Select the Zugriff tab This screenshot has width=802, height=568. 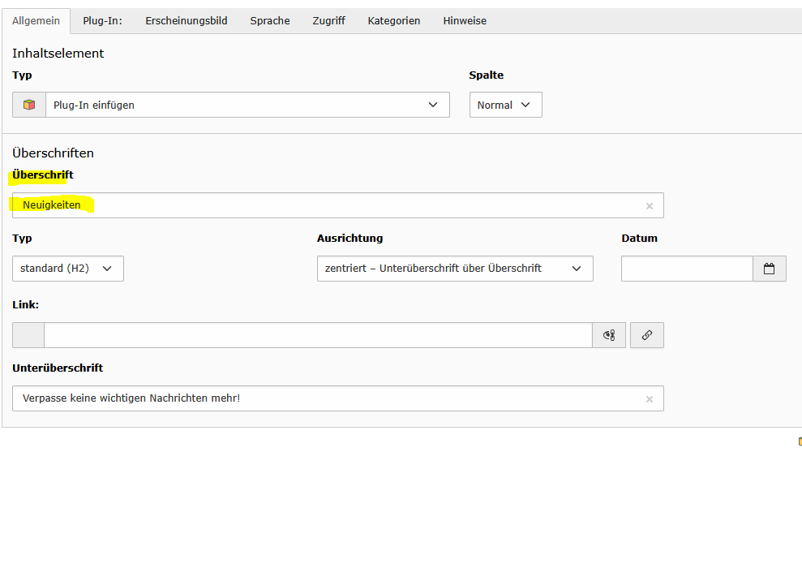point(328,21)
